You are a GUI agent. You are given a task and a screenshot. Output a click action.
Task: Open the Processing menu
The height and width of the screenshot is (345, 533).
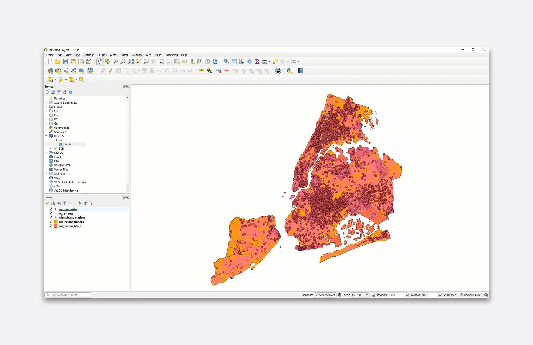(x=171, y=55)
